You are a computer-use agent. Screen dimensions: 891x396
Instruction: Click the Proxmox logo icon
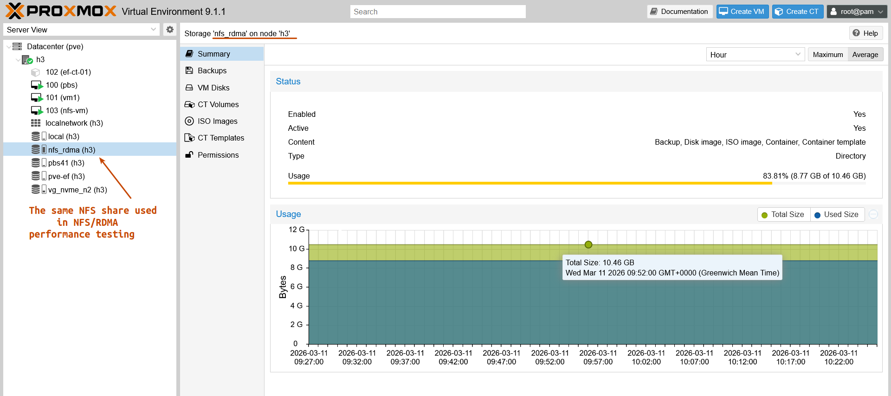point(14,11)
